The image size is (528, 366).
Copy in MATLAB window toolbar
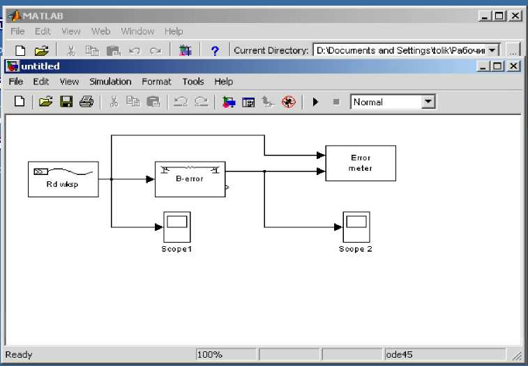pyautogui.click(x=92, y=50)
